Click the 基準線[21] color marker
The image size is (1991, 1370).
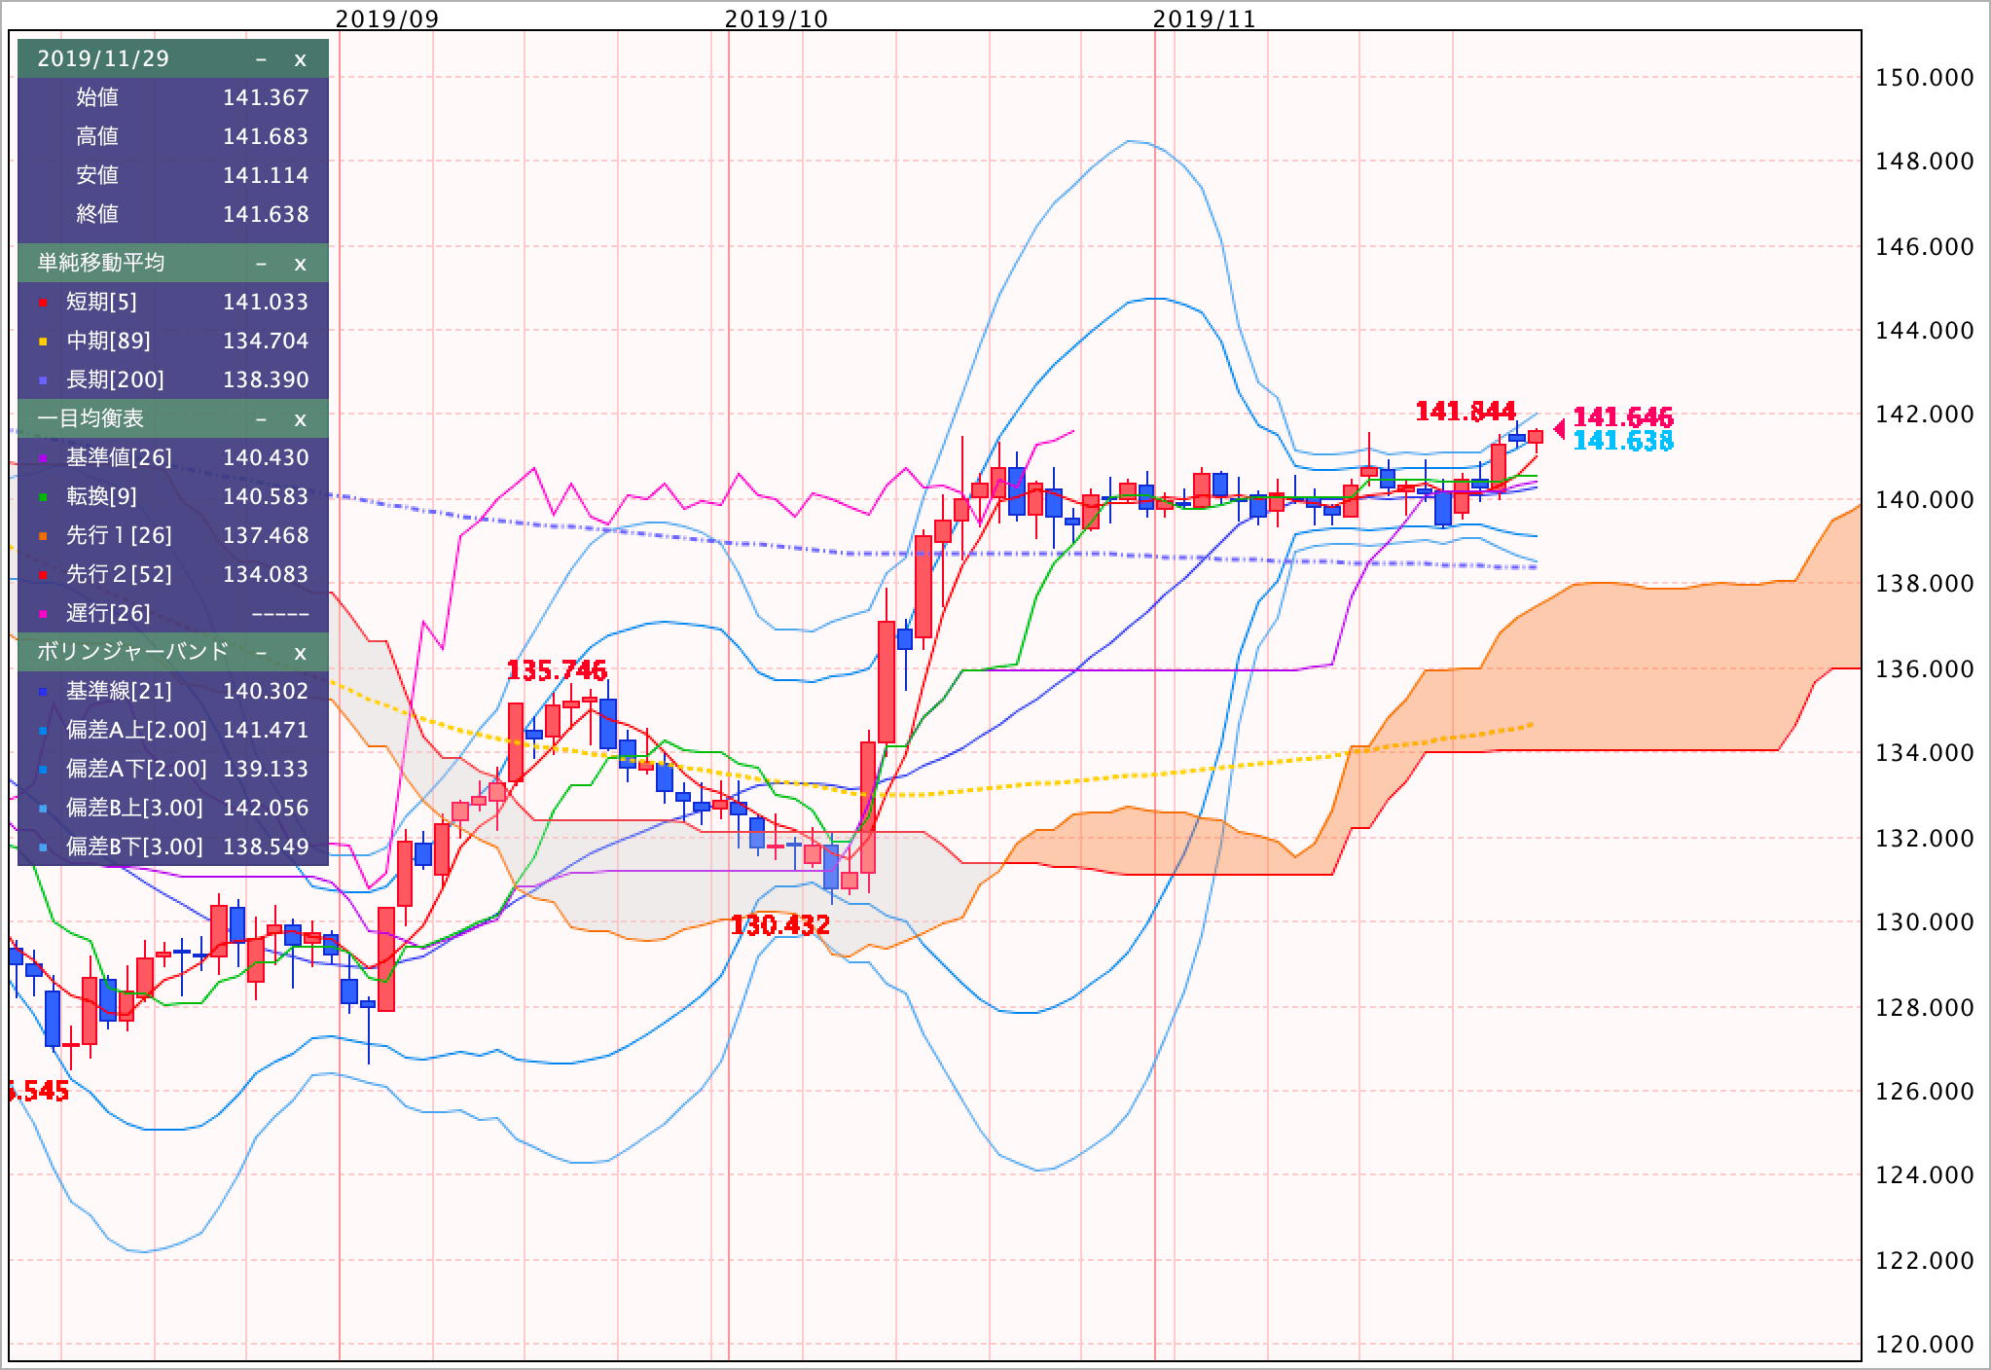[x=43, y=693]
